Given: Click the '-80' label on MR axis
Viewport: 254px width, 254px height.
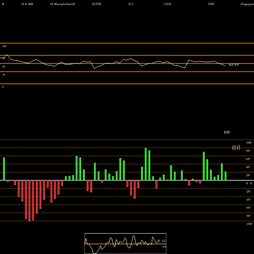Looking at the screenshot, I should tap(248, 216).
